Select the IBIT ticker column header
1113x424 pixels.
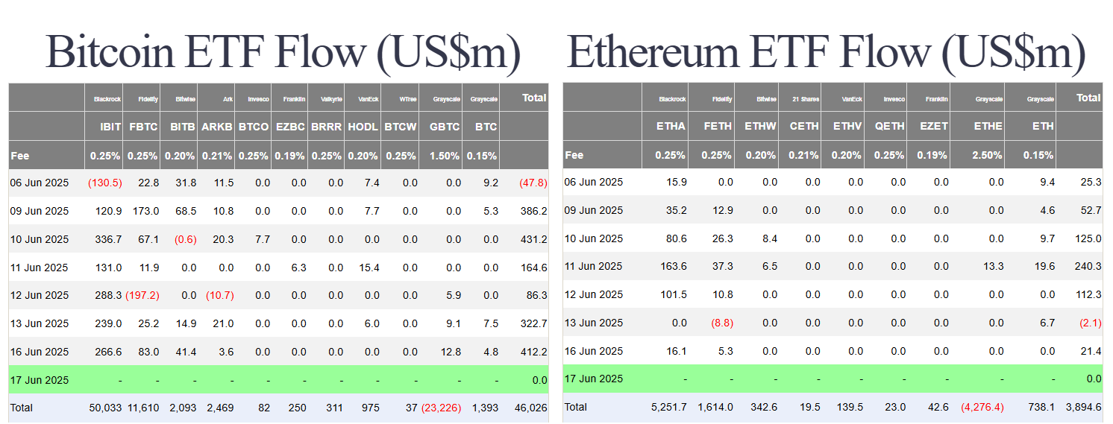click(x=110, y=127)
